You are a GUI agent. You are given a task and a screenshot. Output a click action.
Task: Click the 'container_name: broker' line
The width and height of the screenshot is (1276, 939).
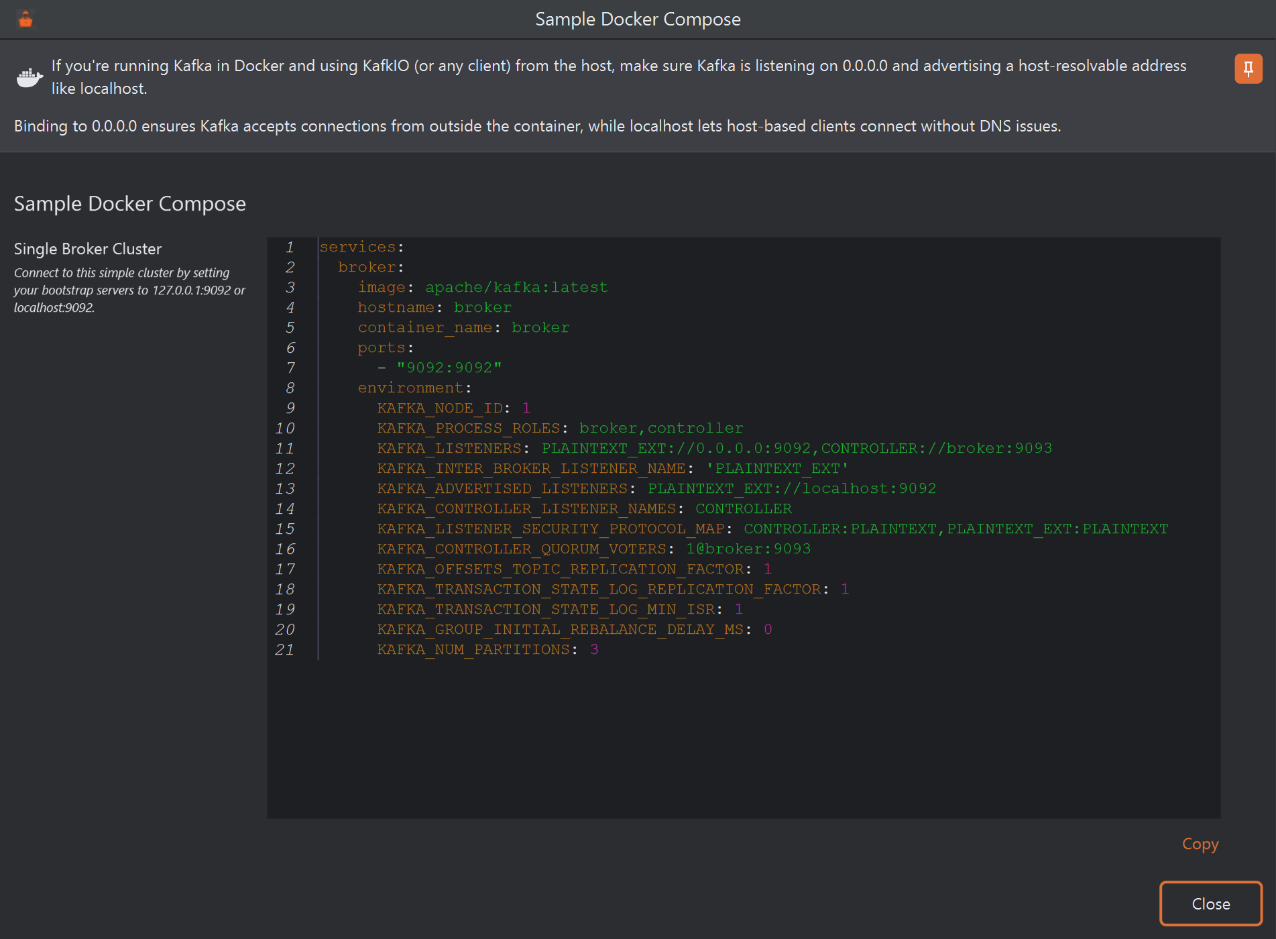tap(463, 327)
